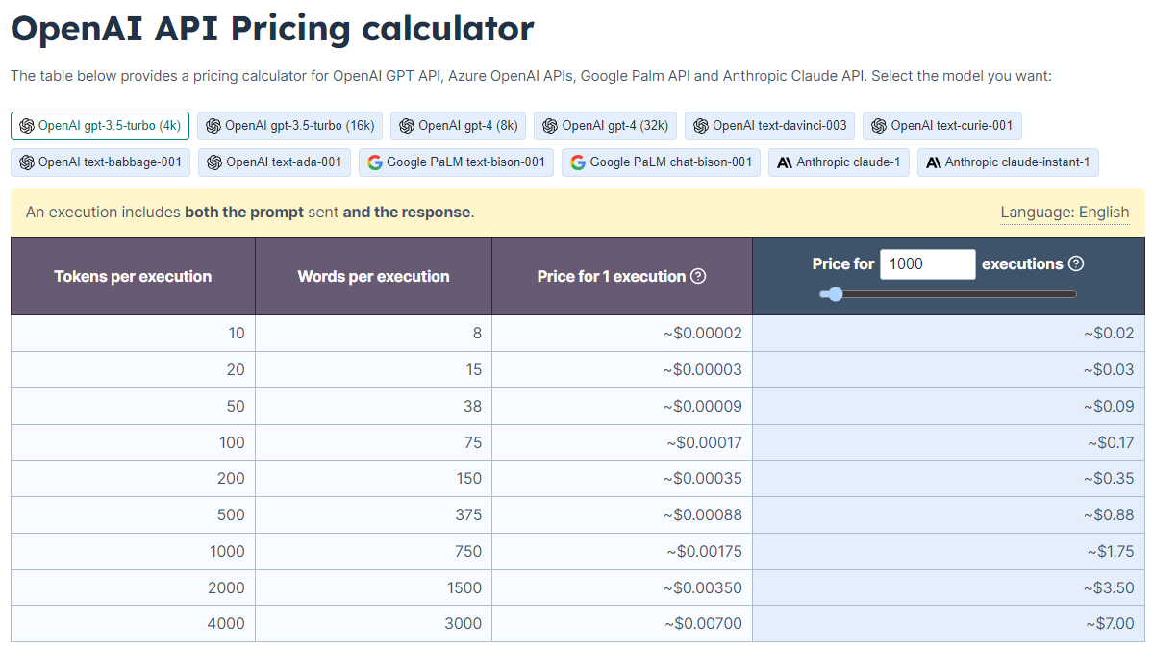Select the 200 tokens cell

(x=133, y=479)
